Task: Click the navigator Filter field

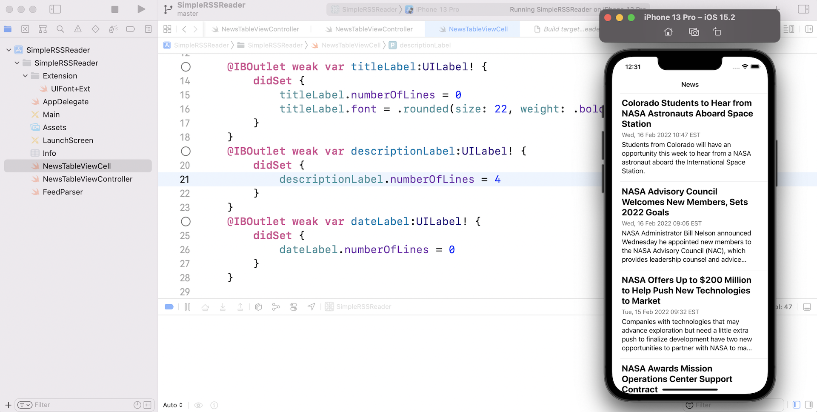Action: (81, 405)
